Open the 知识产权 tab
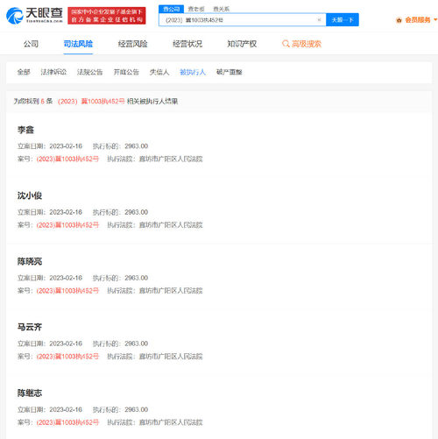This screenshot has width=438, height=439. 242,44
